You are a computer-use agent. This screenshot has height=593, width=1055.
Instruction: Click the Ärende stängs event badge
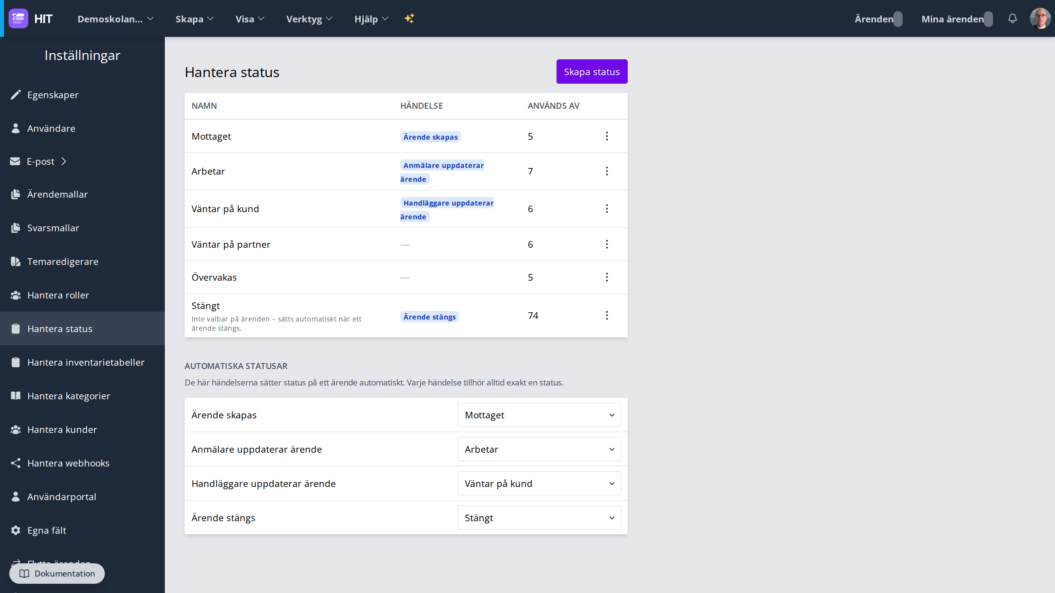(x=429, y=317)
